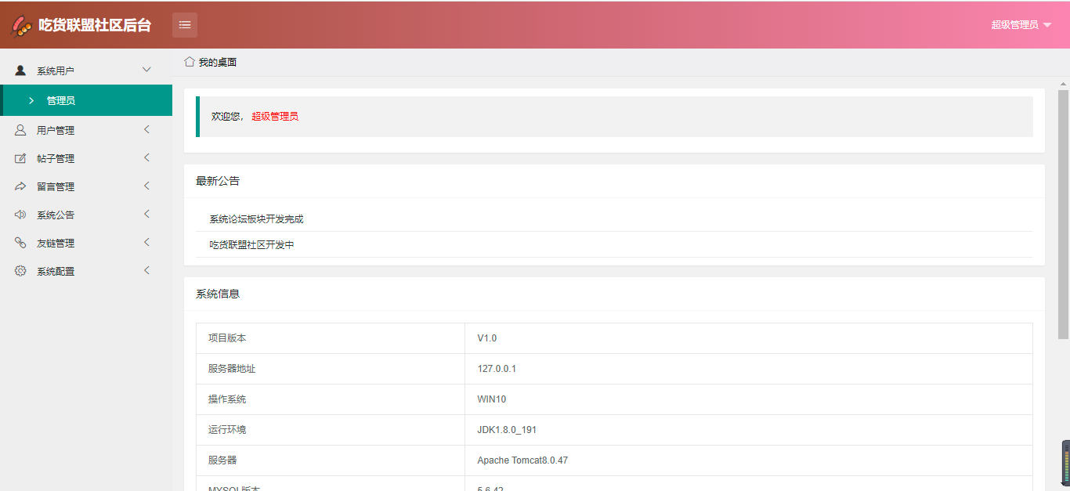
Task: Open the 吃货联盟社区开发中 announcement
Action: pyautogui.click(x=251, y=245)
